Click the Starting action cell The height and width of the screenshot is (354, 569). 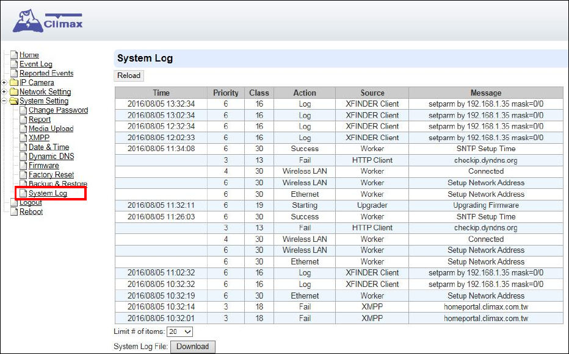point(305,205)
